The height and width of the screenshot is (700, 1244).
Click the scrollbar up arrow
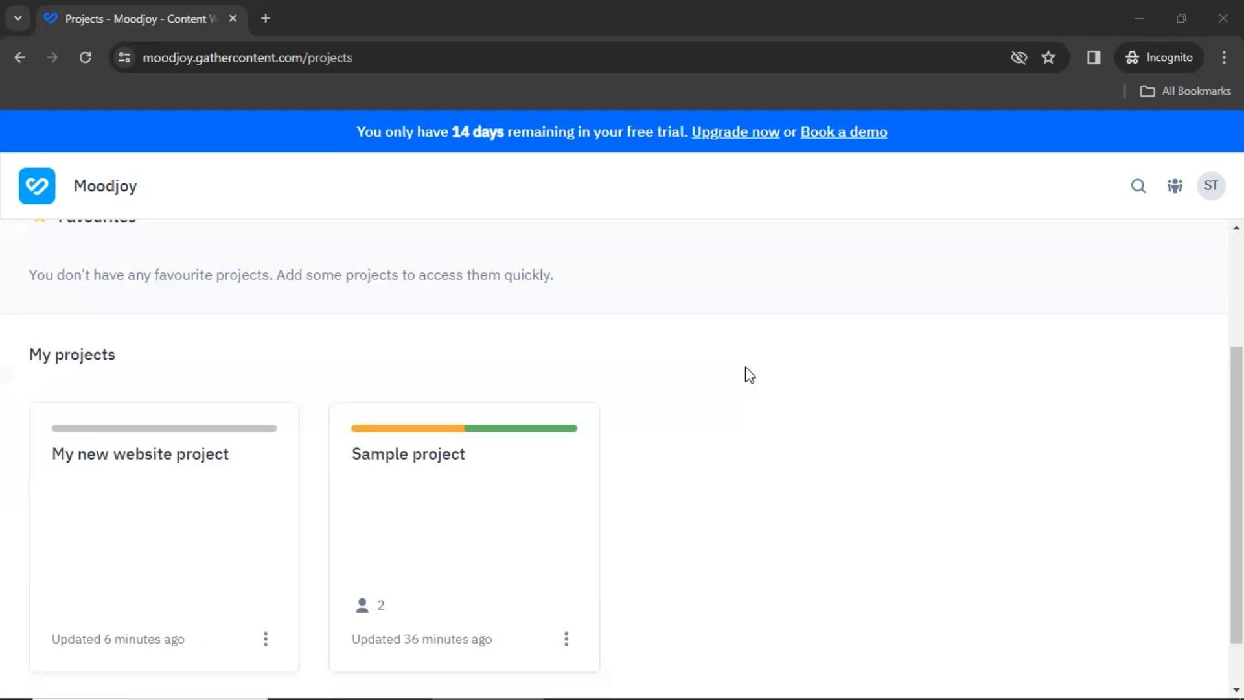coord(1236,228)
